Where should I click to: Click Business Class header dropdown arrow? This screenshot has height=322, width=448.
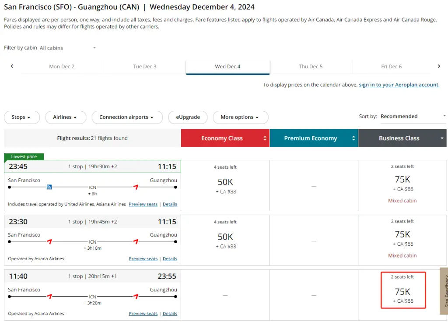click(x=442, y=138)
